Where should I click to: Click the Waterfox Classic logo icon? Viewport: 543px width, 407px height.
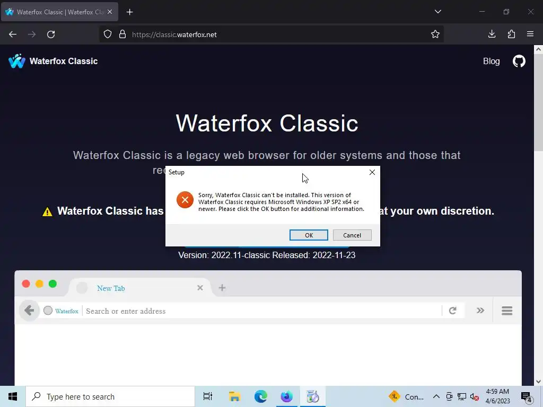(x=16, y=61)
